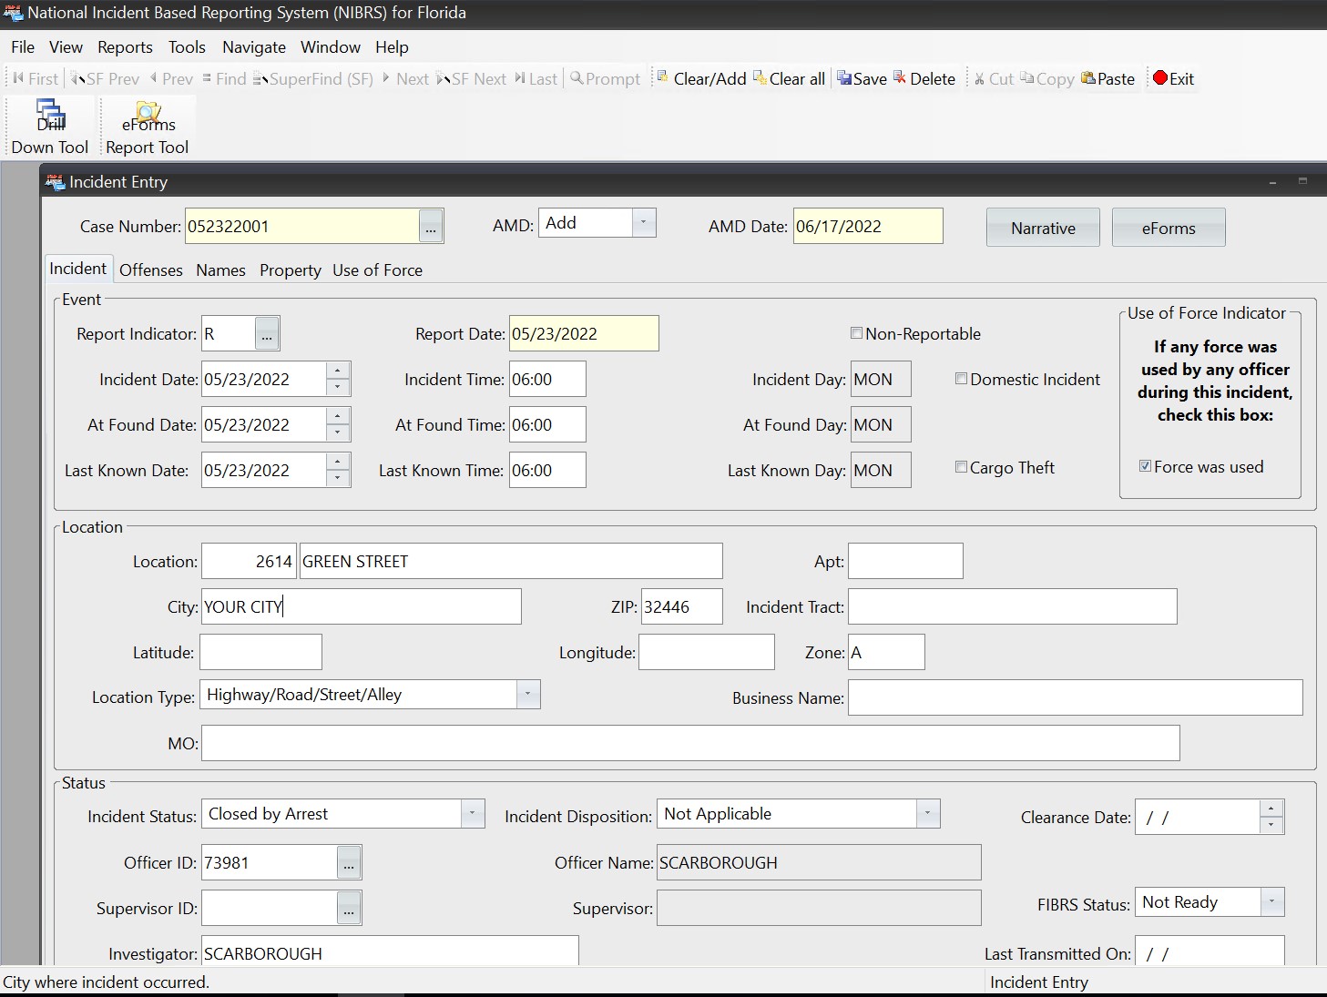This screenshot has height=997, width=1327.
Task: Uncheck the Force was used checkbox
Action: click(1145, 466)
